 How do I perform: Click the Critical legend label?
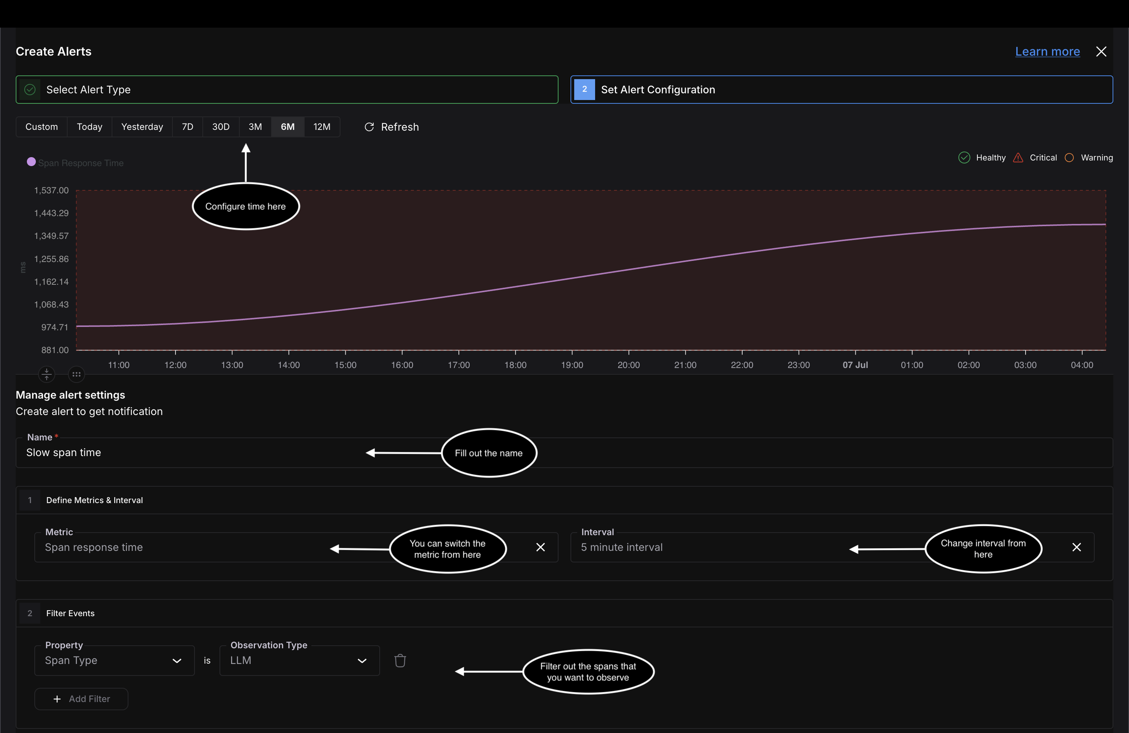tap(1043, 158)
